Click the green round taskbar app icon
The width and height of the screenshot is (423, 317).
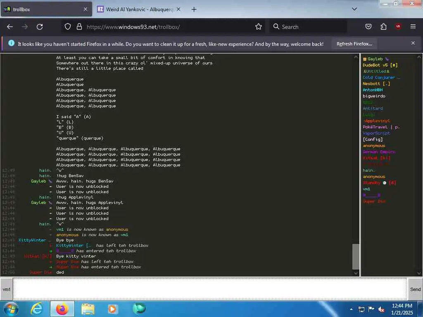(139, 309)
